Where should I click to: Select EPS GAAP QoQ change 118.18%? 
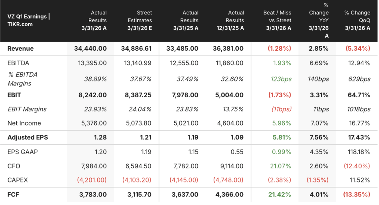point(359,152)
